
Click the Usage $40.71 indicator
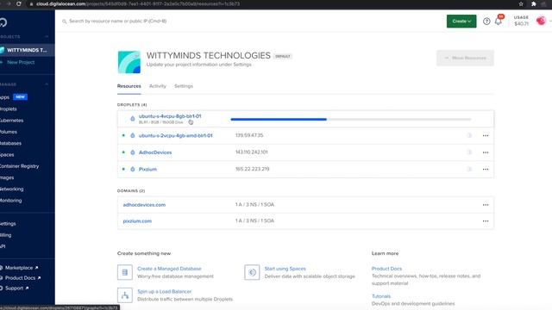521,21
